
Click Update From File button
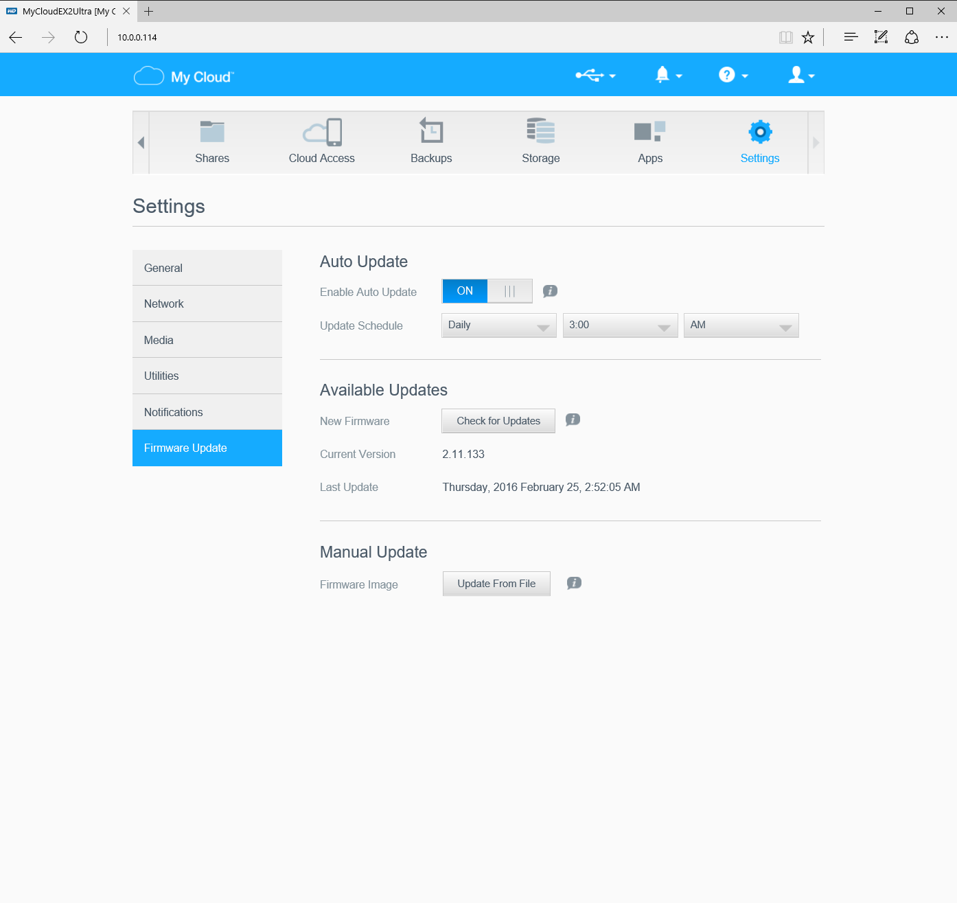(496, 584)
